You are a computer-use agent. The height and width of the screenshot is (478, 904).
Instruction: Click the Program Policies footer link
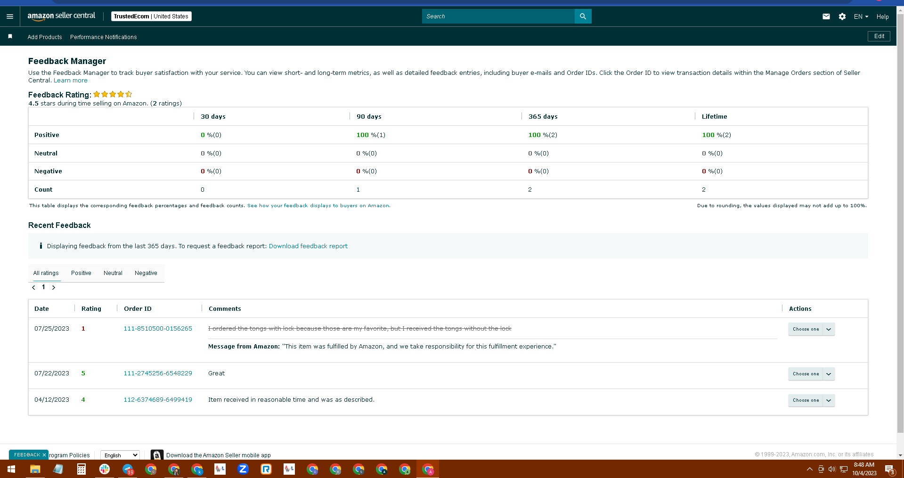click(69, 455)
